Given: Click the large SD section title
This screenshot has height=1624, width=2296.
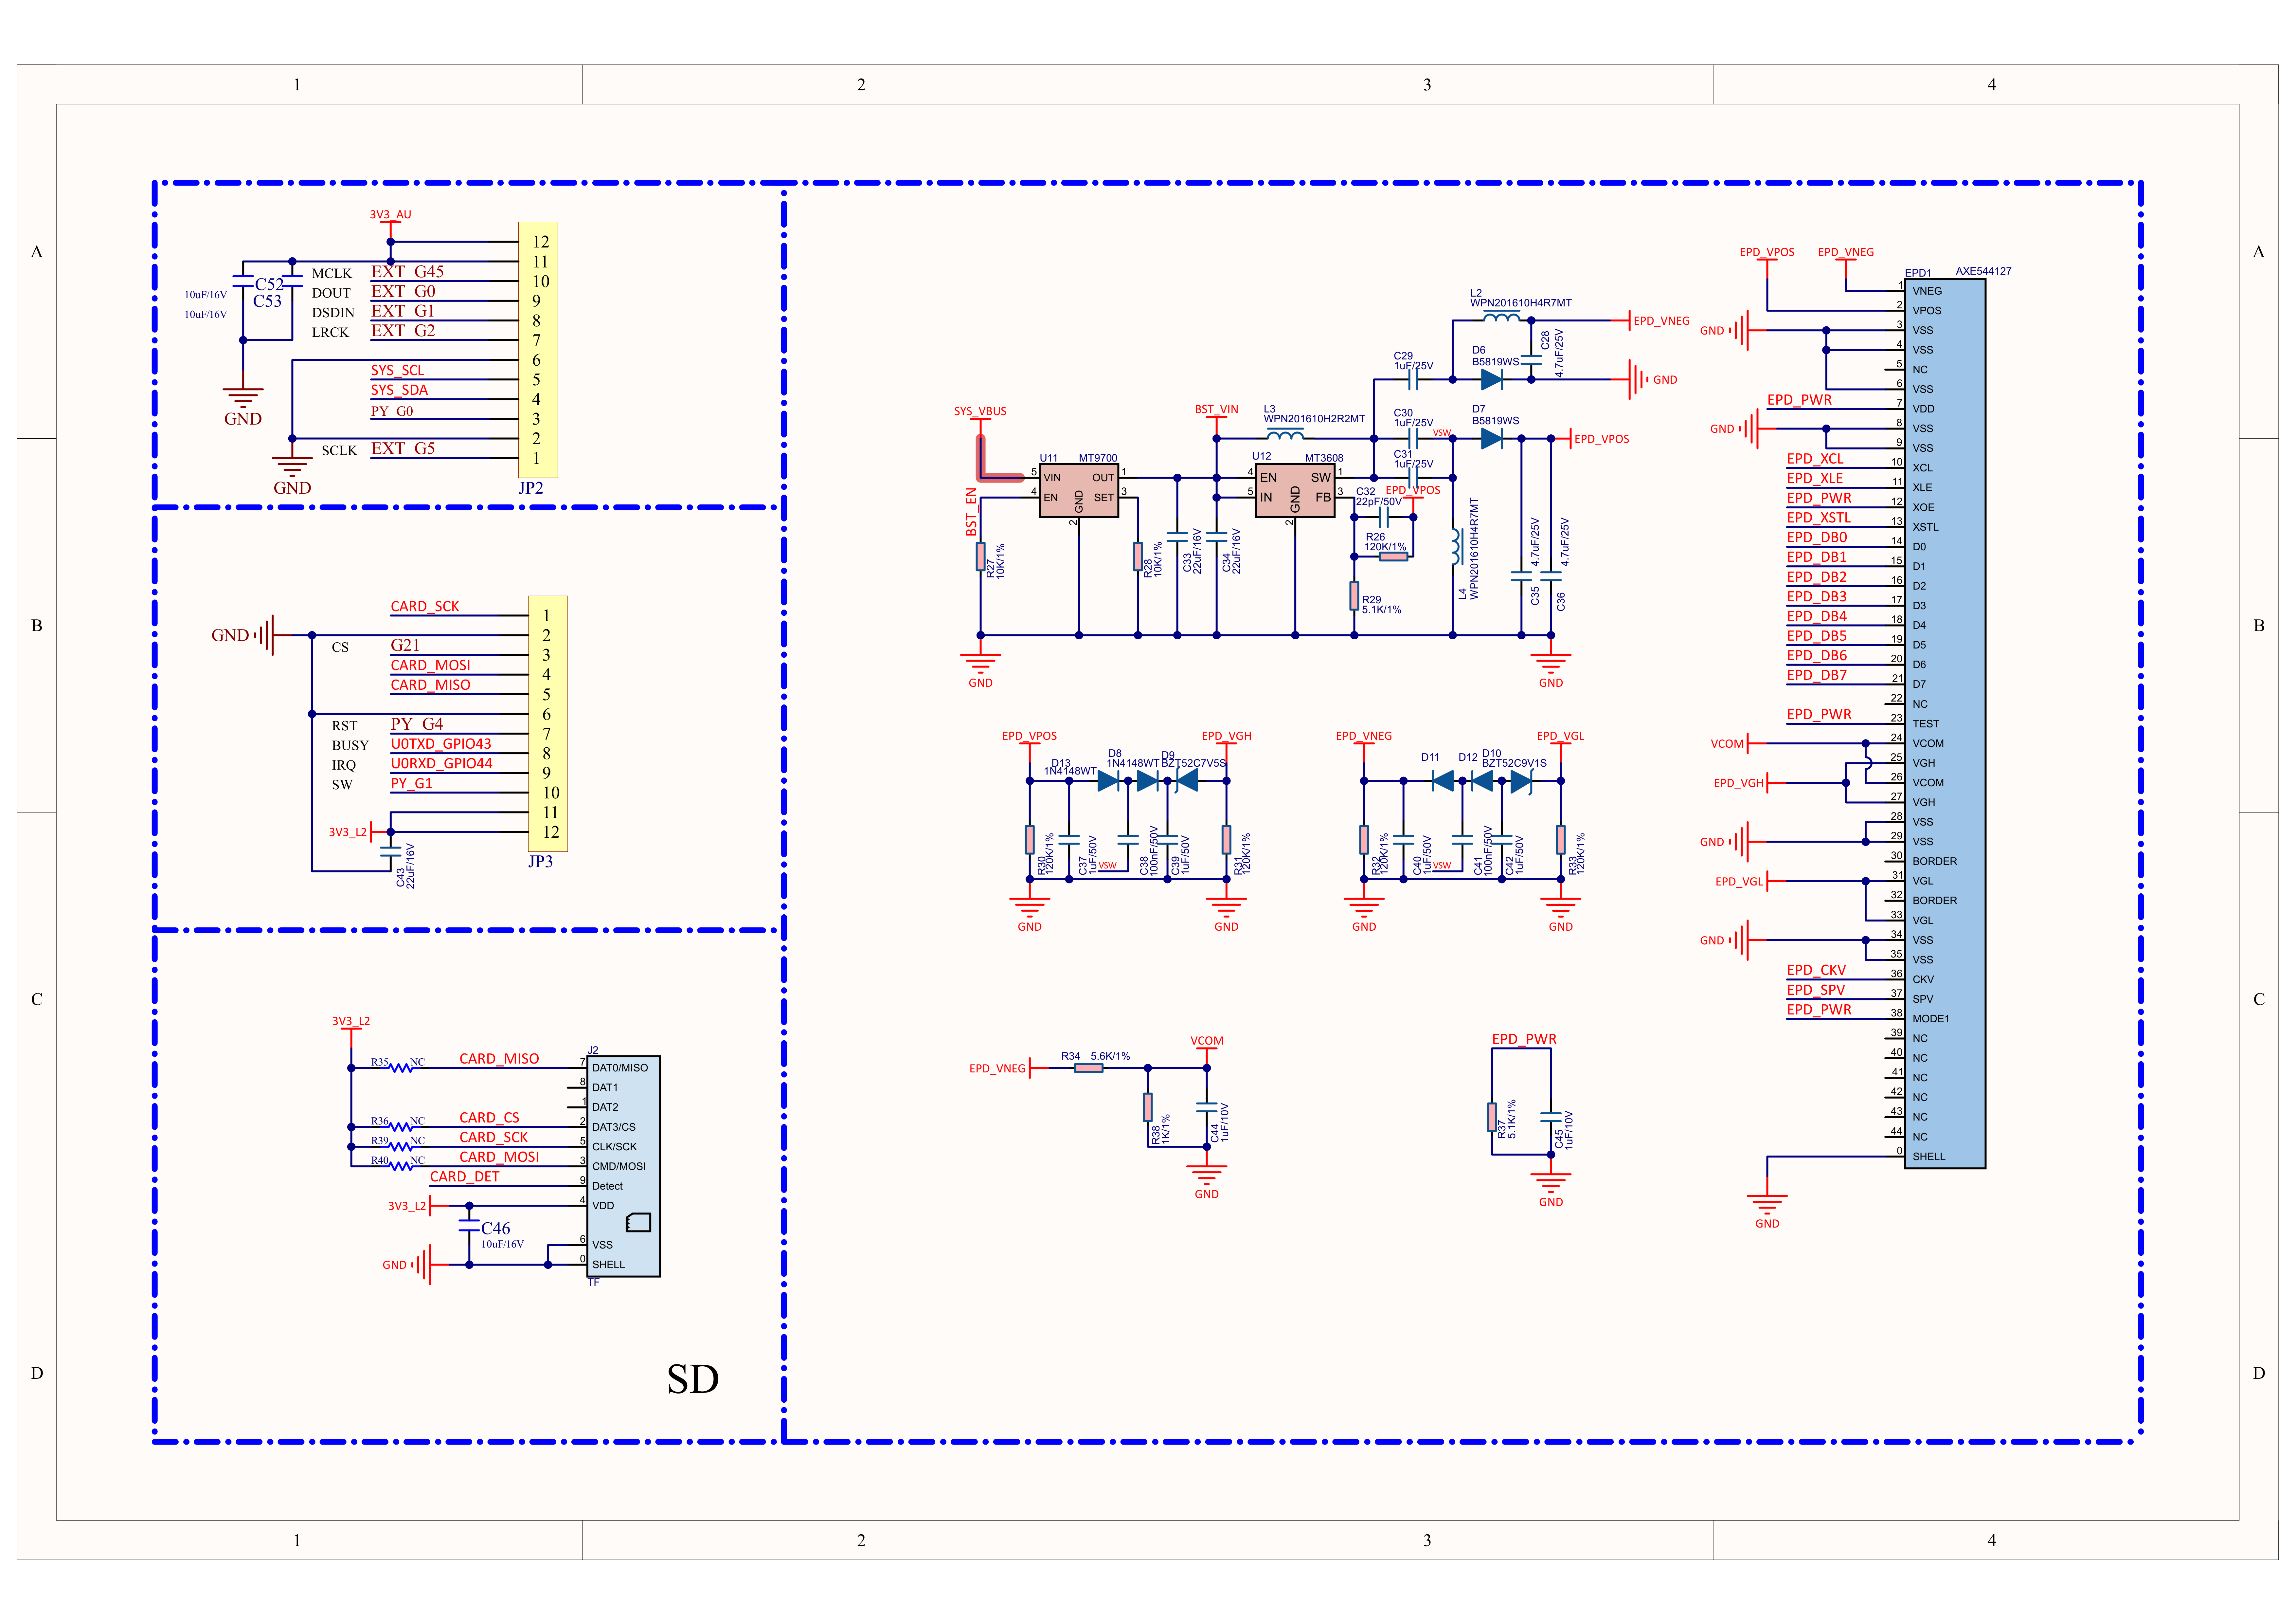Looking at the screenshot, I should tap(692, 1379).
